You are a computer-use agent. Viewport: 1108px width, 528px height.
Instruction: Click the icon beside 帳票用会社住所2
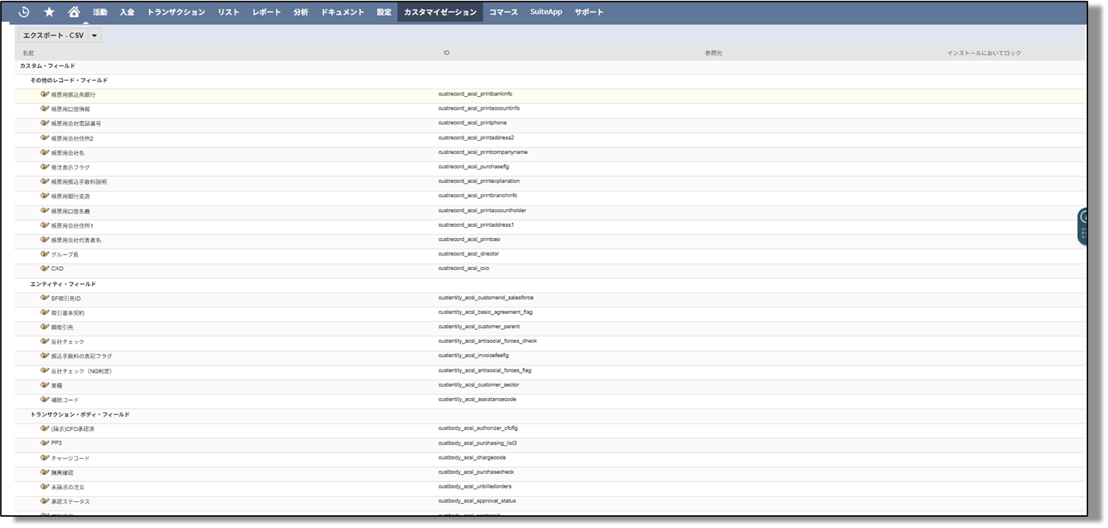(x=45, y=138)
